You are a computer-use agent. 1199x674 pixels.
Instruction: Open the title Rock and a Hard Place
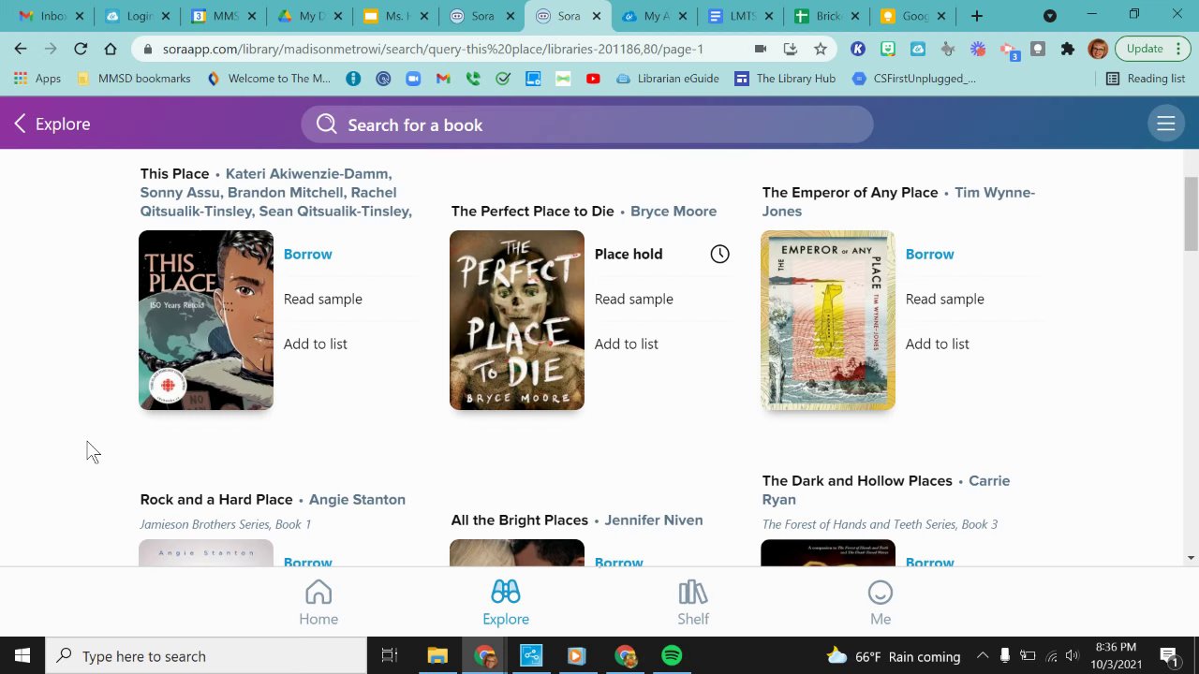(216, 499)
